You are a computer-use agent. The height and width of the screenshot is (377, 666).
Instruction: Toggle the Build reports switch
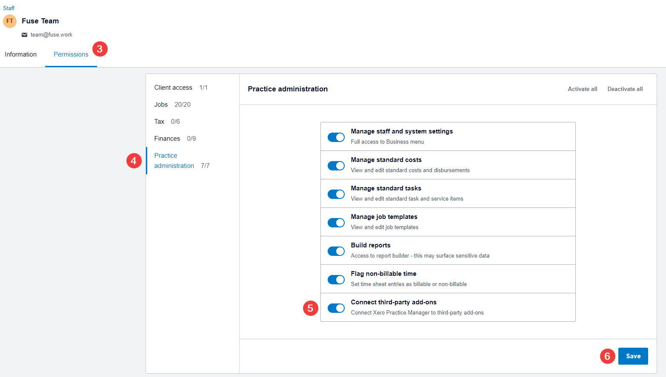pos(336,251)
